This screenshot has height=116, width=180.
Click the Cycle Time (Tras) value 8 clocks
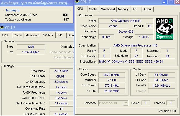tap(61, 98)
